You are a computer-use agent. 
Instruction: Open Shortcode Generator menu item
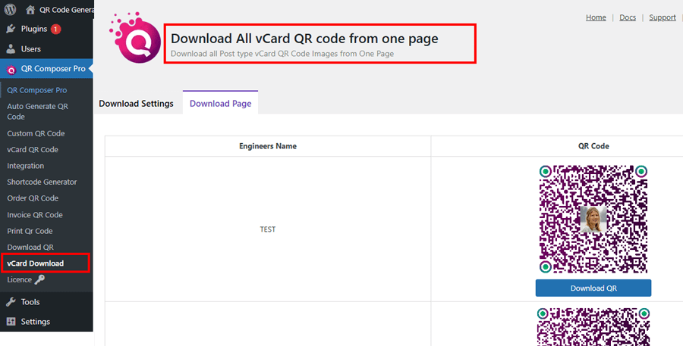(42, 182)
